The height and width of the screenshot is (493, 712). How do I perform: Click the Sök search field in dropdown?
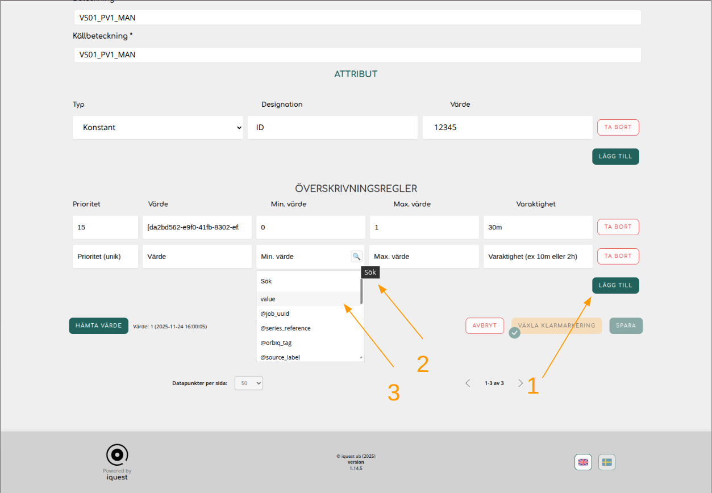[307, 281]
